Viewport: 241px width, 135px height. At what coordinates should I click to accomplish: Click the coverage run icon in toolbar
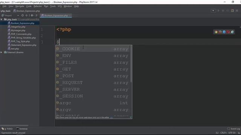coord(227,10)
